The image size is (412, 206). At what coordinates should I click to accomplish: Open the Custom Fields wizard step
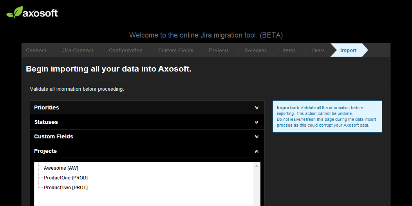pyautogui.click(x=175, y=50)
